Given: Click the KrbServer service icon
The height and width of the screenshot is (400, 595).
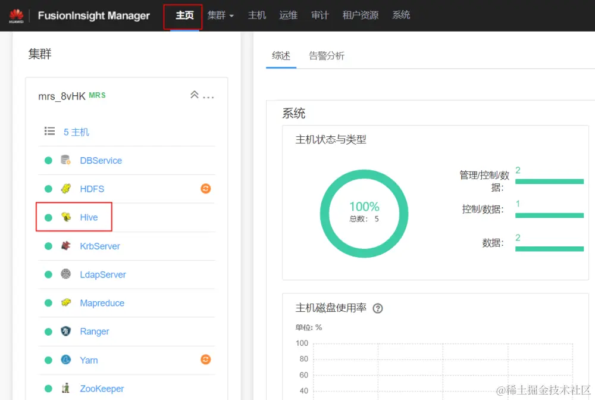Looking at the screenshot, I should pyautogui.click(x=65, y=246).
